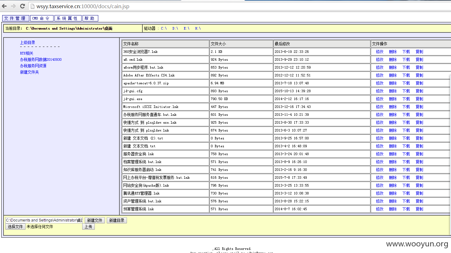Image resolution: width=451 pixels, height=253 pixels.
Task: Open the RTX相关 folder
Action: (26, 53)
